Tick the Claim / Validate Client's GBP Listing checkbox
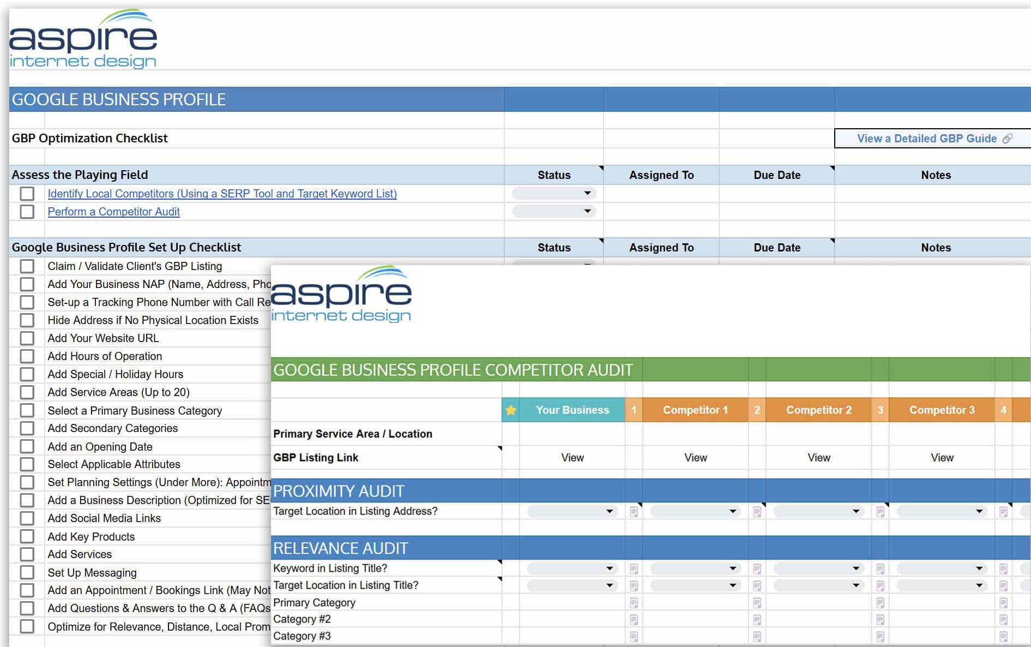 [x=27, y=266]
